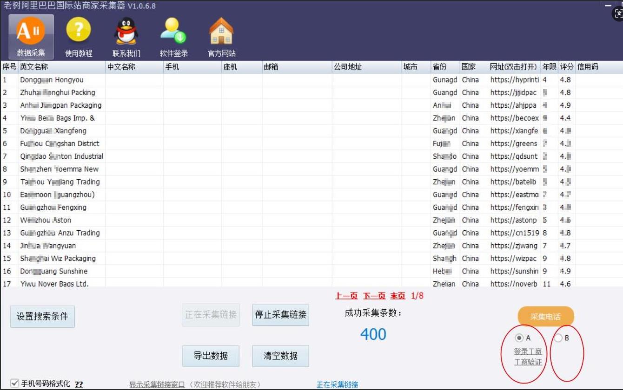Select radio option B
Viewport: 623px width, 390px height.
(558, 338)
